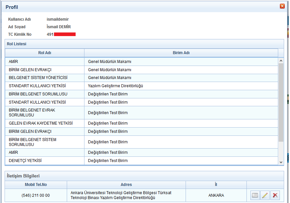290x203 pixels.
Task: Click the role list scrollbar thumb
Action: 281,102
